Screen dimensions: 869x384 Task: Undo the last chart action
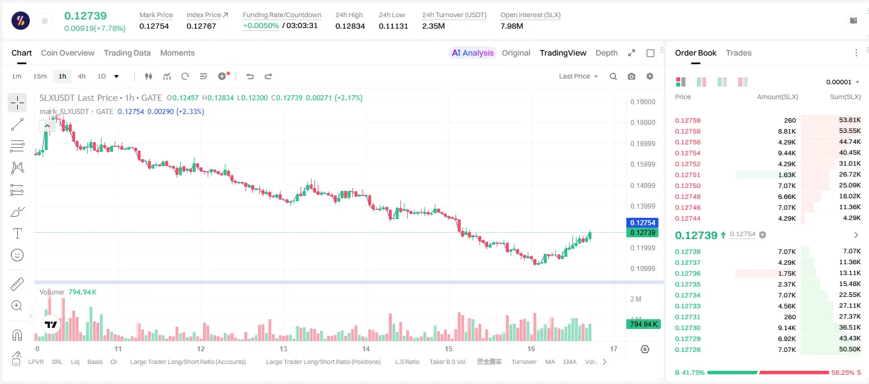tap(250, 76)
